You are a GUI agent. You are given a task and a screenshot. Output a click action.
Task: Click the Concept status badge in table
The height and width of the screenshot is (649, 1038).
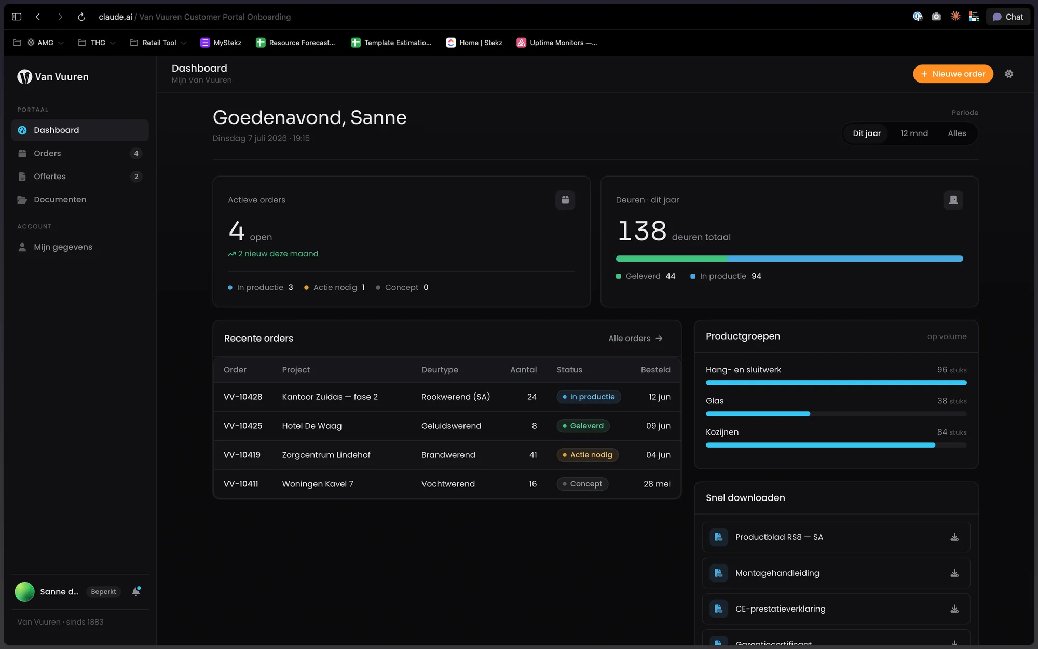click(x=582, y=484)
